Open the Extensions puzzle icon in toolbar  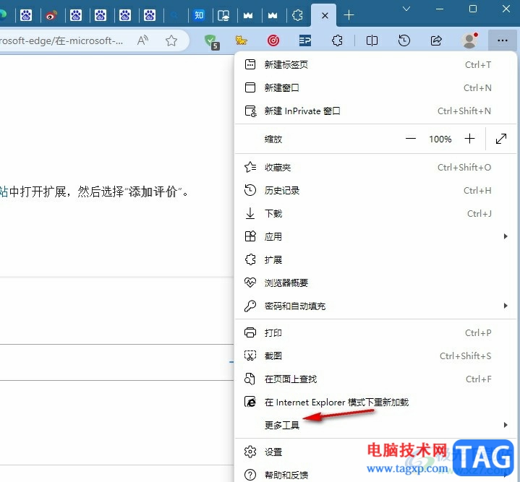[x=337, y=40]
